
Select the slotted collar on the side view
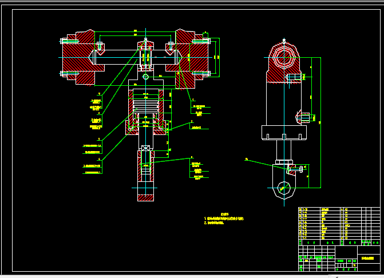284,133
